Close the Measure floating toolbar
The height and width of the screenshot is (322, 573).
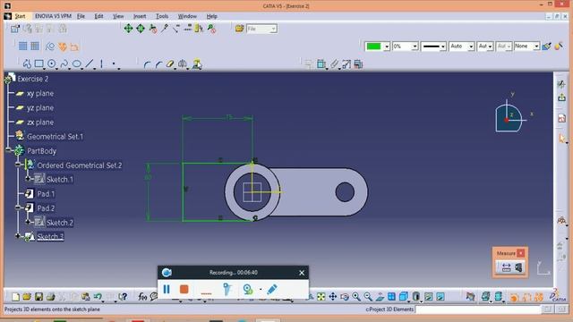(521, 252)
